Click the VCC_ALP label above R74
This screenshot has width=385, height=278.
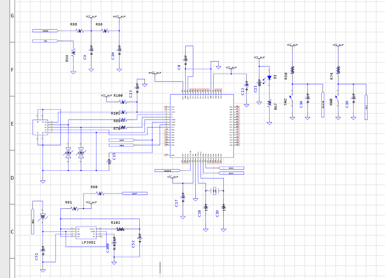(x=338, y=45)
